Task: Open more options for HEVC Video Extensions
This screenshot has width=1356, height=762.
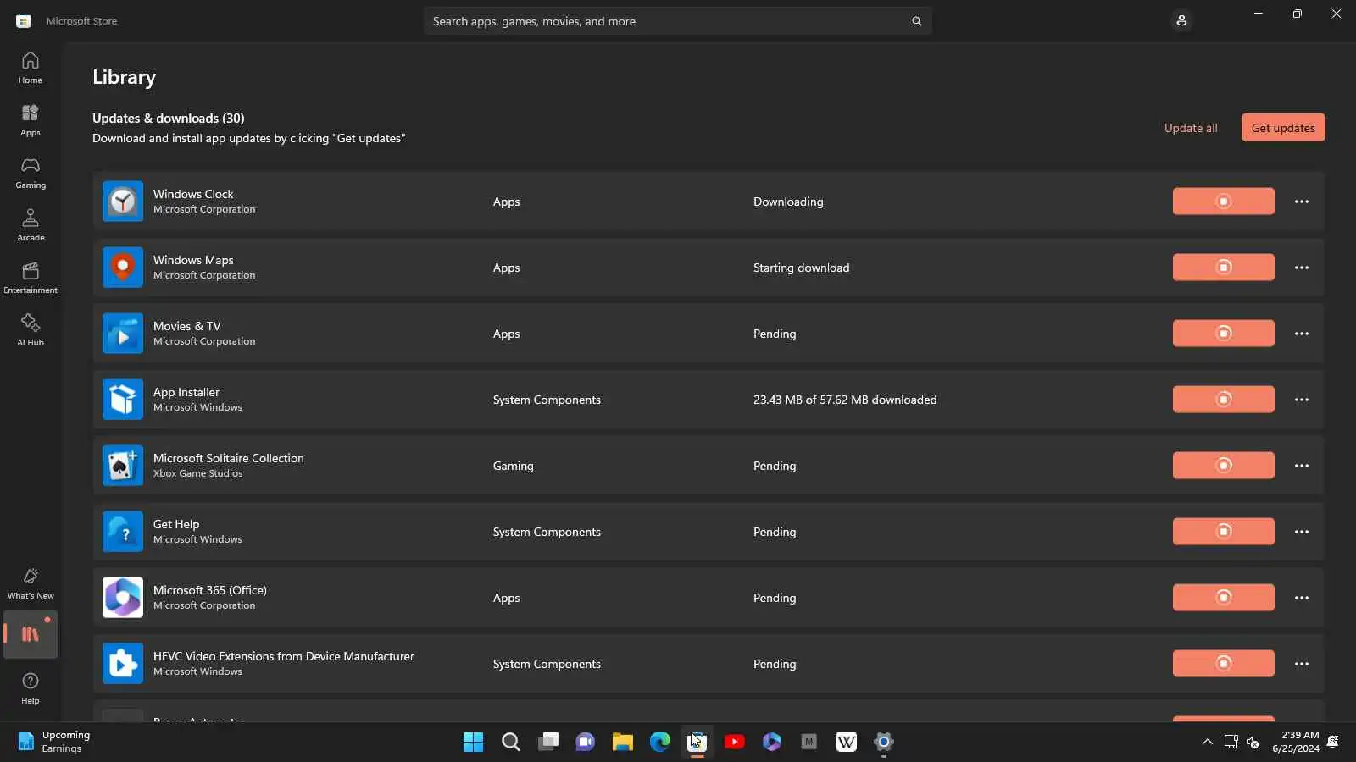Action: [1302, 664]
